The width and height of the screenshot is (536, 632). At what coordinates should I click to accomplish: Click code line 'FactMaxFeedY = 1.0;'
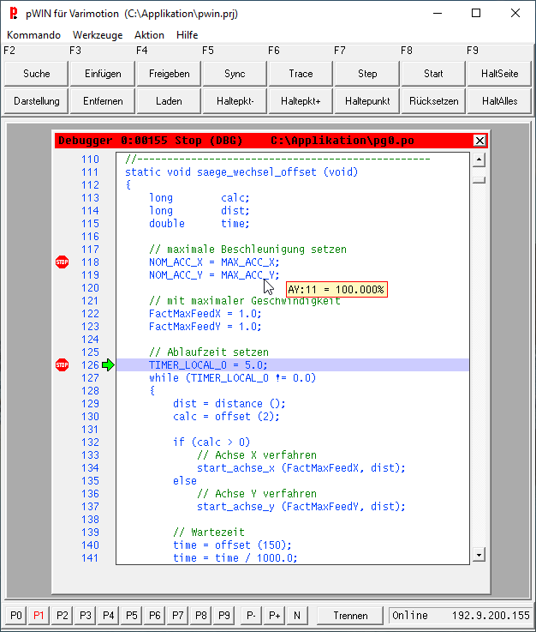pyautogui.click(x=205, y=327)
